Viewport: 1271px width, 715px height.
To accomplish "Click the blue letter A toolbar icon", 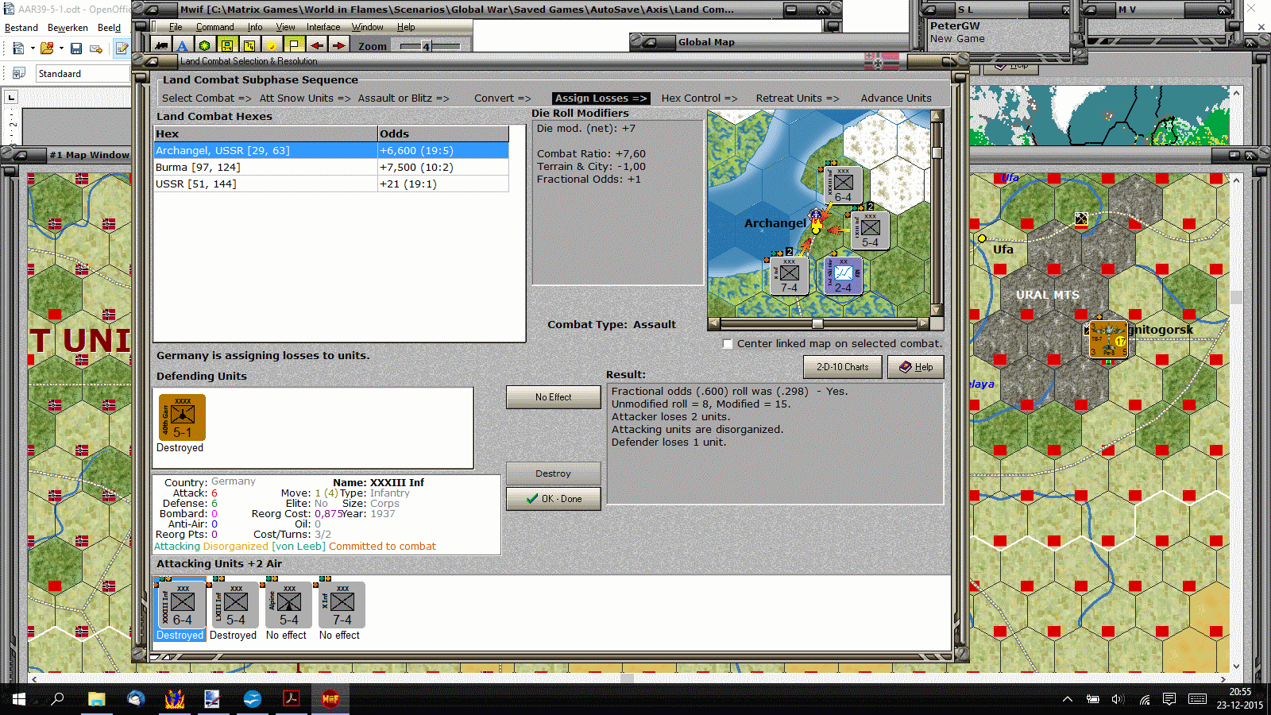I will click(x=183, y=45).
